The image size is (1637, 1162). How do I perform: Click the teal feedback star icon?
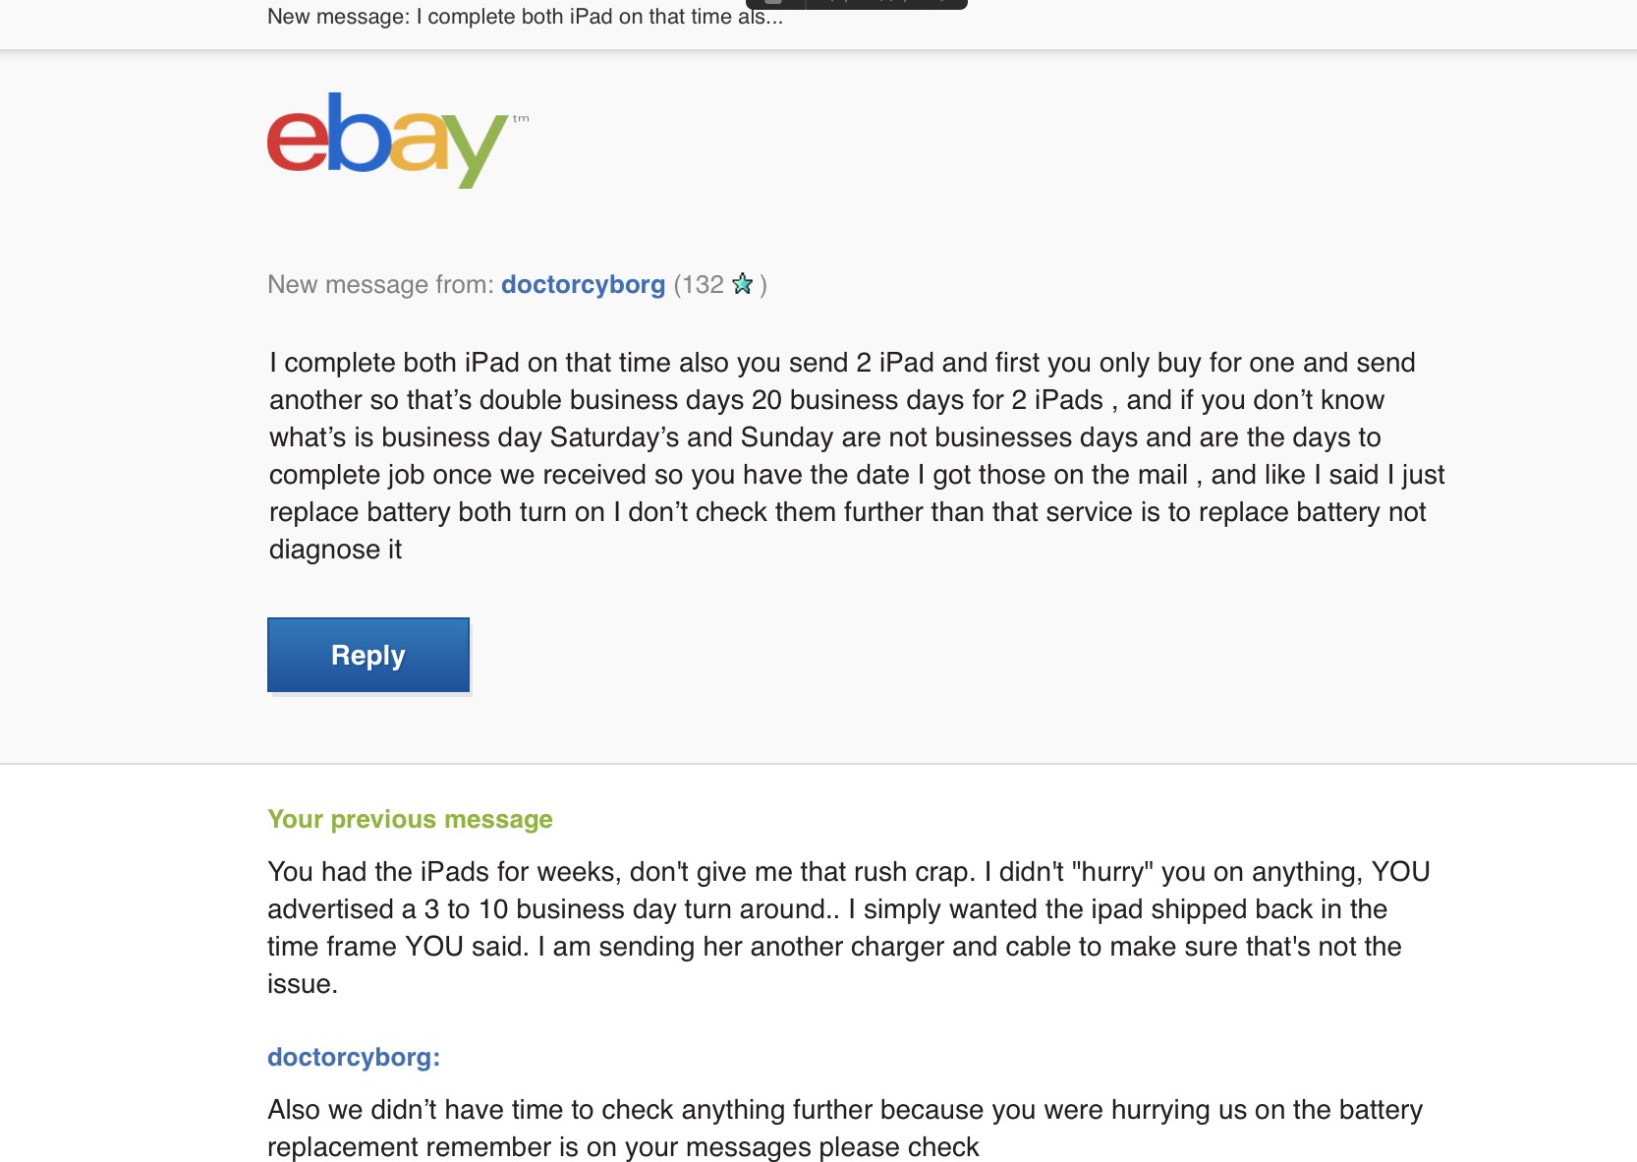(x=743, y=284)
